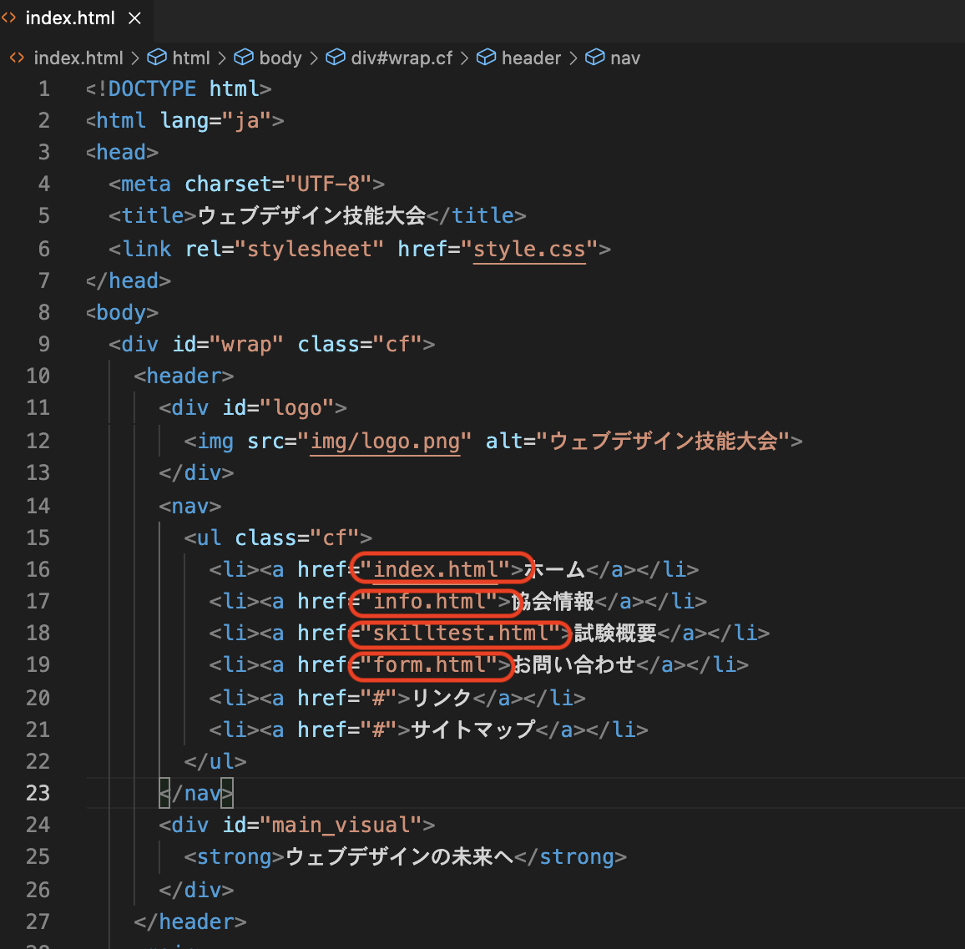The image size is (965, 949).
Task: Click the リンク text on line 20
Action: (x=442, y=698)
